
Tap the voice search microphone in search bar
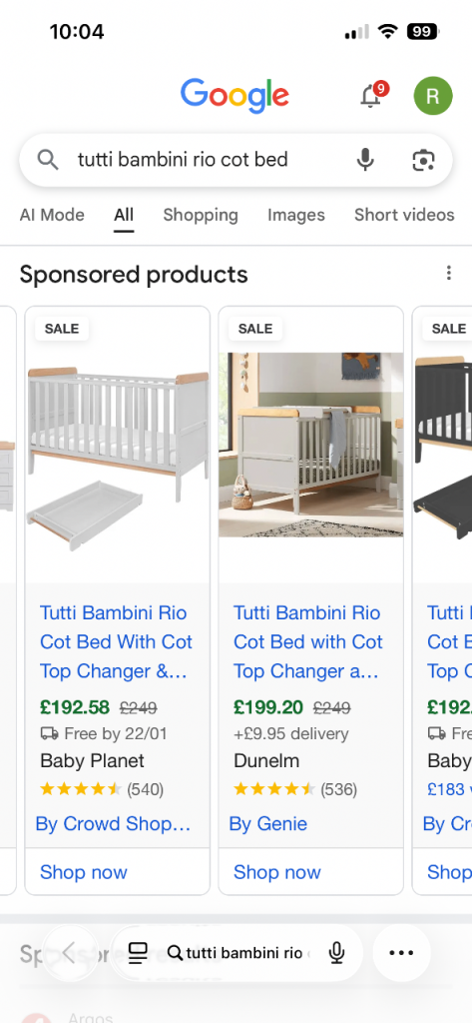pyautogui.click(x=366, y=159)
